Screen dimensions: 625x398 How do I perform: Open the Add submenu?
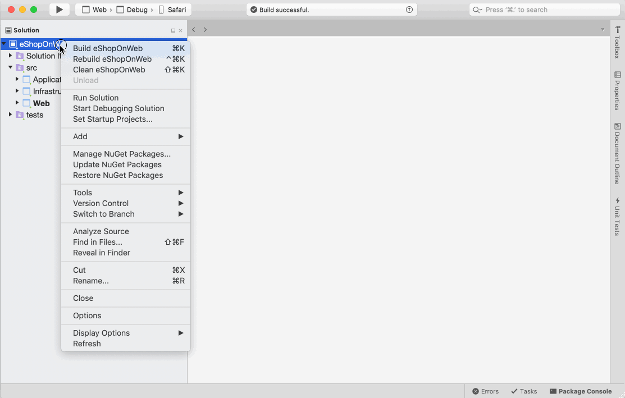coord(126,136)
